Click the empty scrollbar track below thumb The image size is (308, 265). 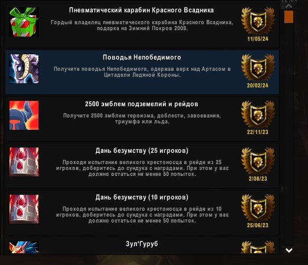[288, 134]
